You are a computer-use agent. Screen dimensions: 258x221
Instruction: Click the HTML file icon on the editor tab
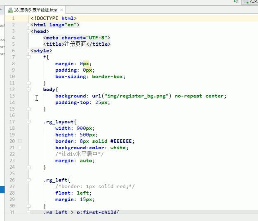coord(10,10)
